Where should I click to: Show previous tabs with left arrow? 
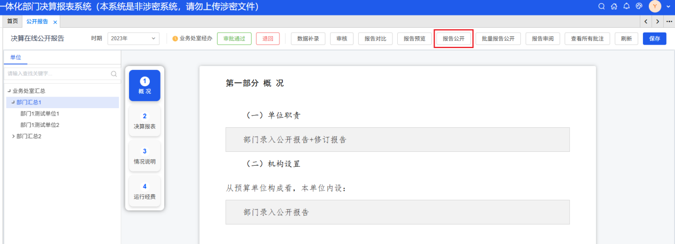tap(646, 21)
